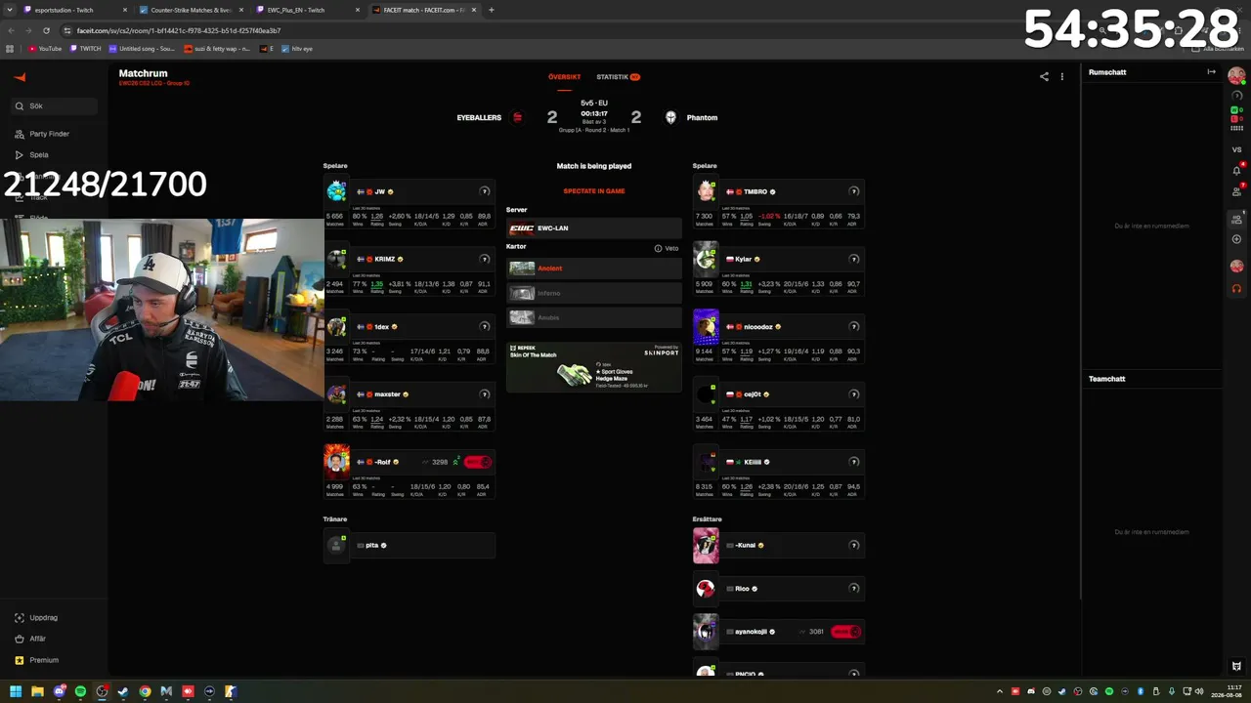
Task: Click the Phantom team name
Action: pos(702,117)
